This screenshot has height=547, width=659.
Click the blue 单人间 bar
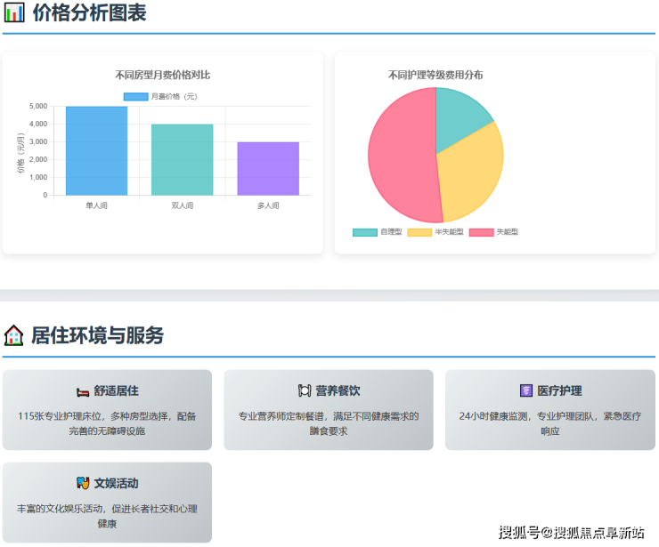pos(96,151)
